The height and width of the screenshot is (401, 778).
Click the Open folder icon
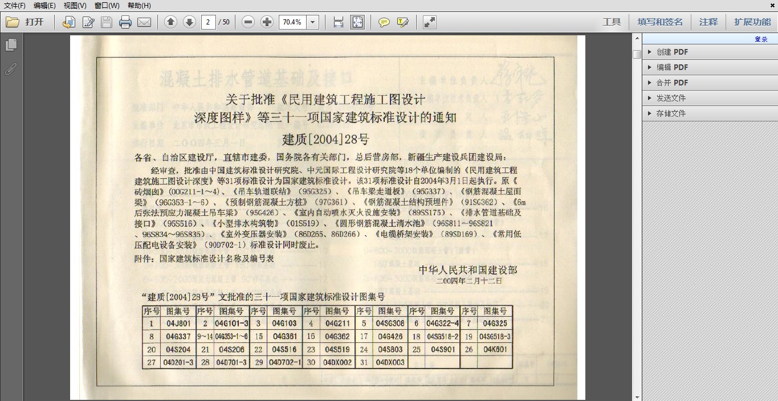click(13, 22)
